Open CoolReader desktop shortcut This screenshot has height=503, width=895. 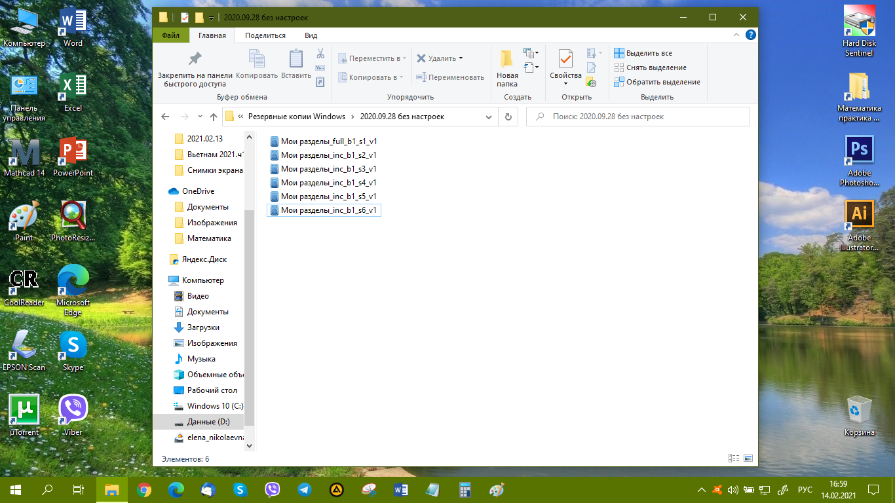coord(24,288)
